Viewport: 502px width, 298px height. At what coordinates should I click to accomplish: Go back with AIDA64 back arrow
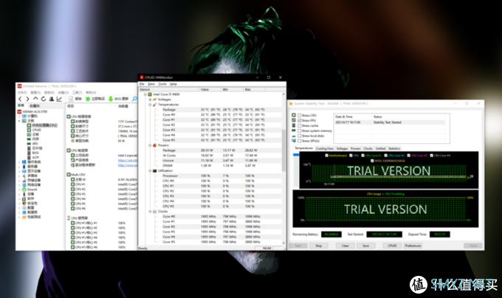click(x=20, y=99)
